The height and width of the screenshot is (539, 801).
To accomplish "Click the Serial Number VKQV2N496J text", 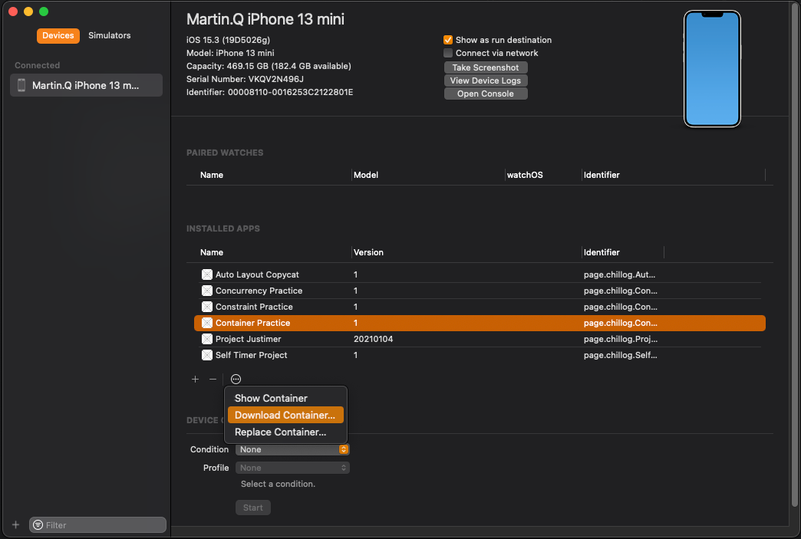I will [x=246, y=79].
